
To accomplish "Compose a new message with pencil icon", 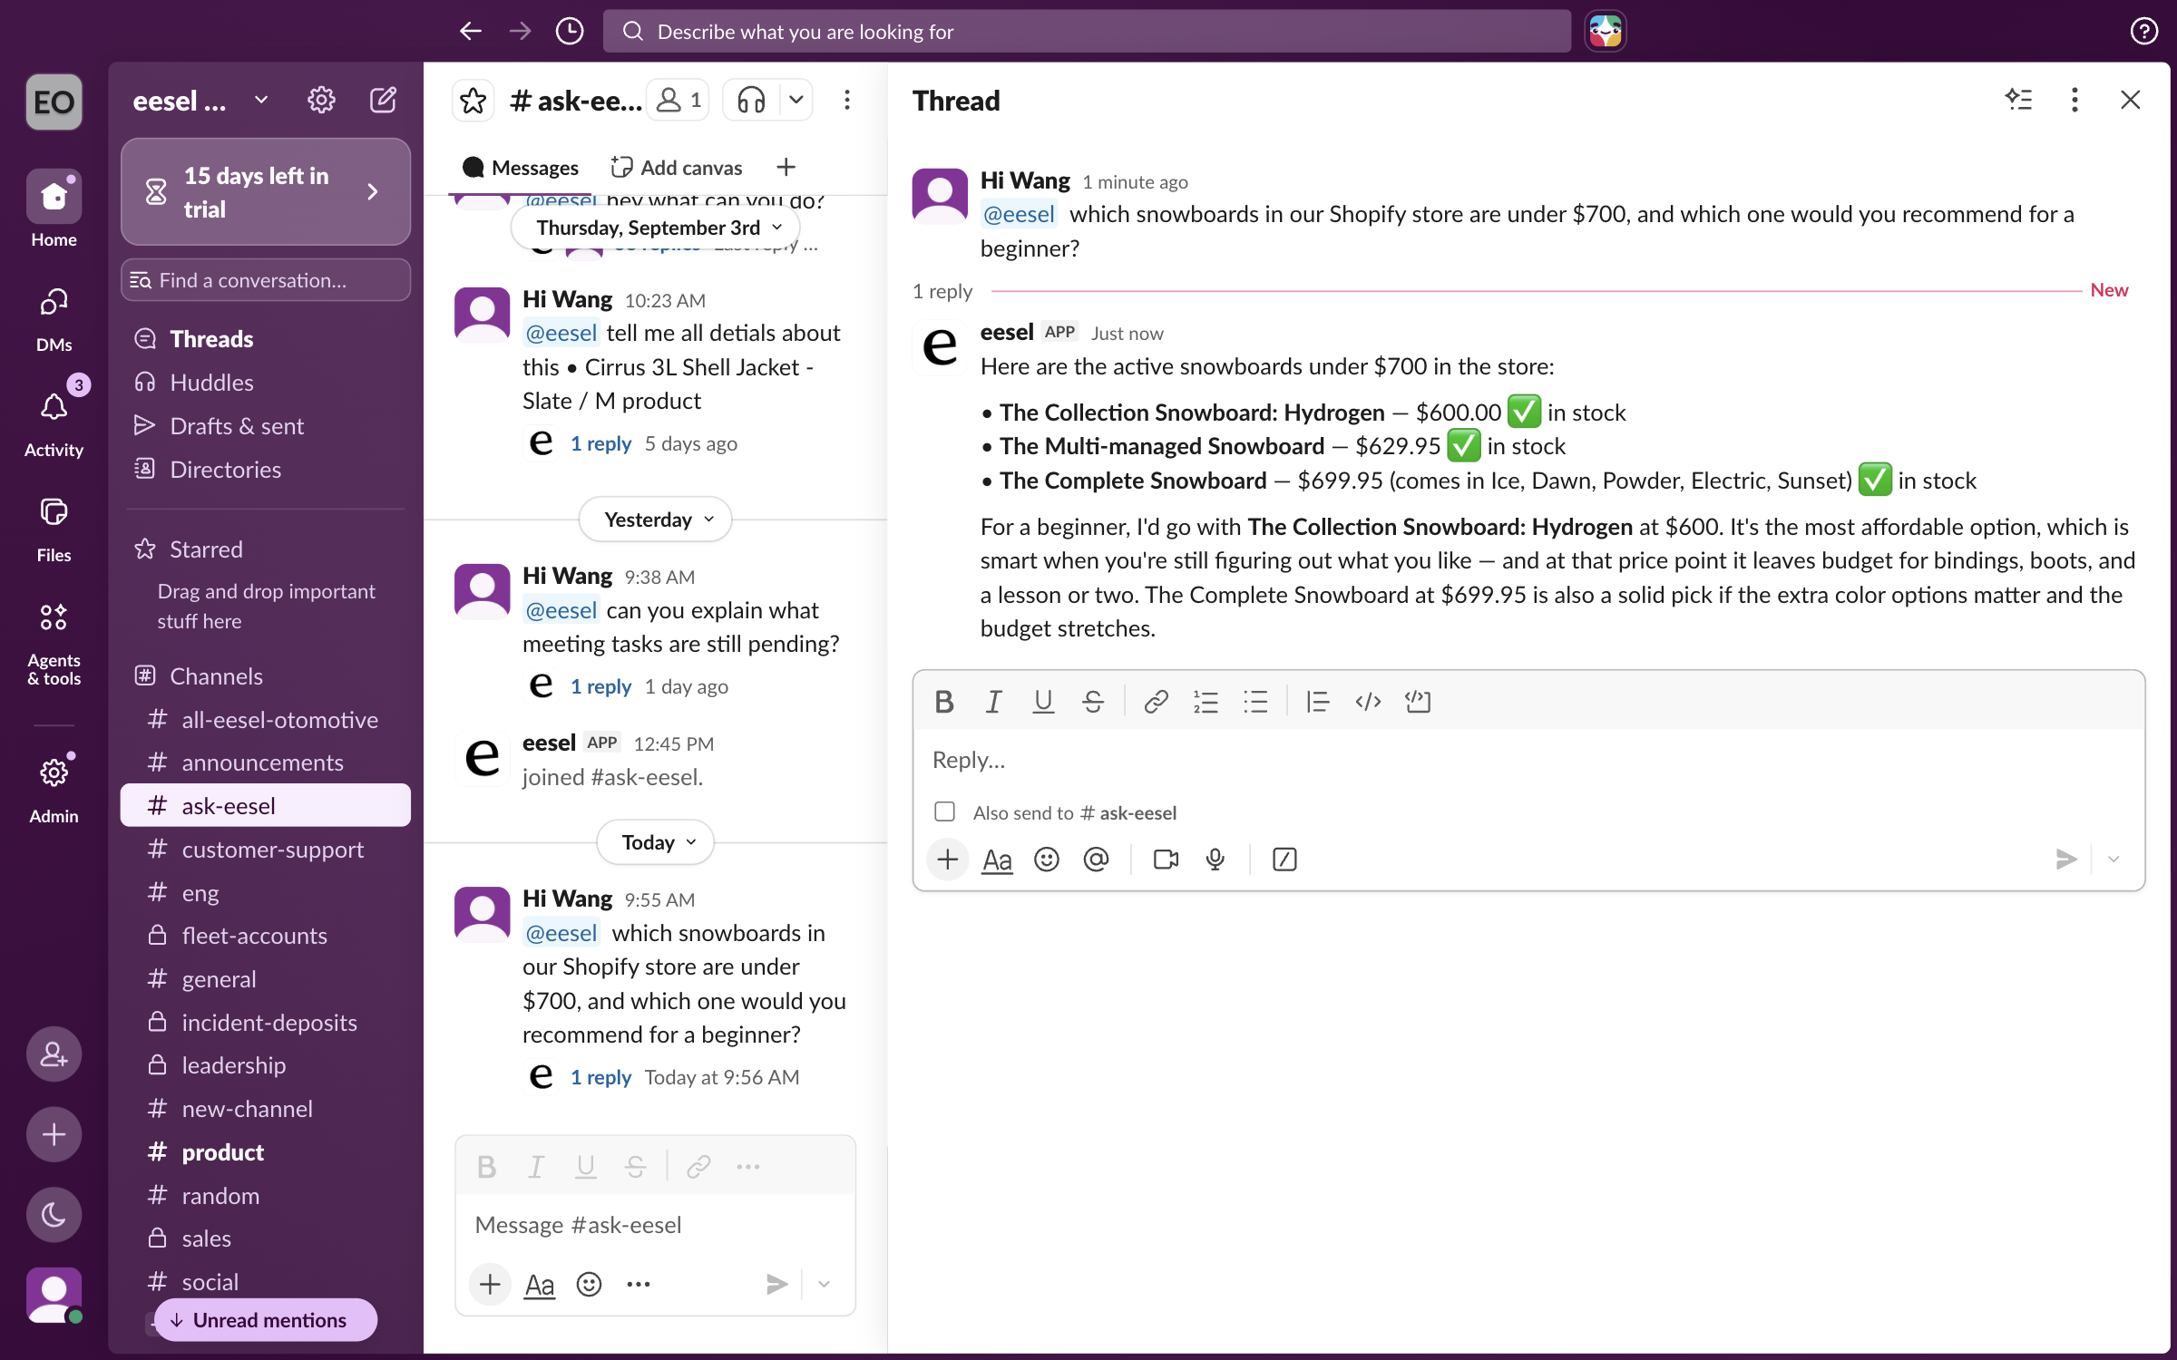I will 383,100.
